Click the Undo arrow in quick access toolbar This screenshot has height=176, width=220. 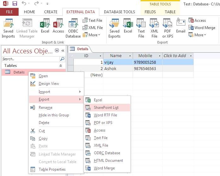(24, 3)
